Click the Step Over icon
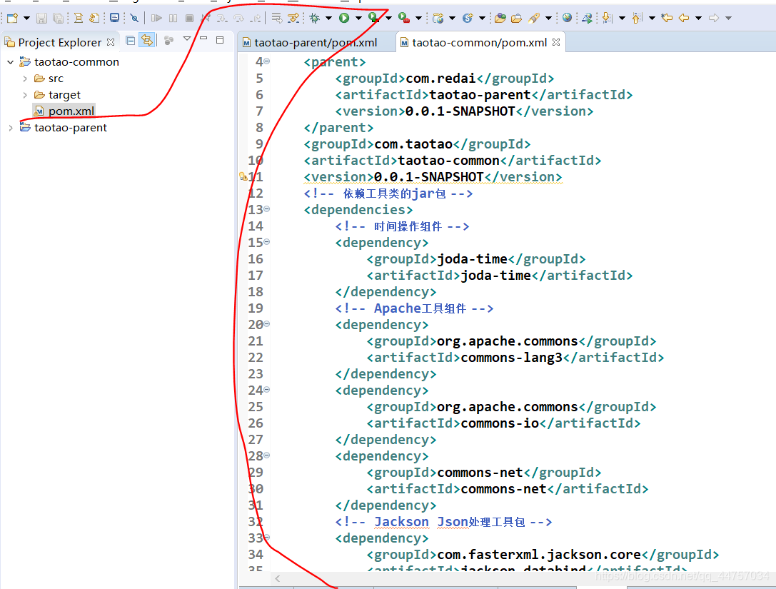This screenshot has height=589, width=776. pos(239,19)
